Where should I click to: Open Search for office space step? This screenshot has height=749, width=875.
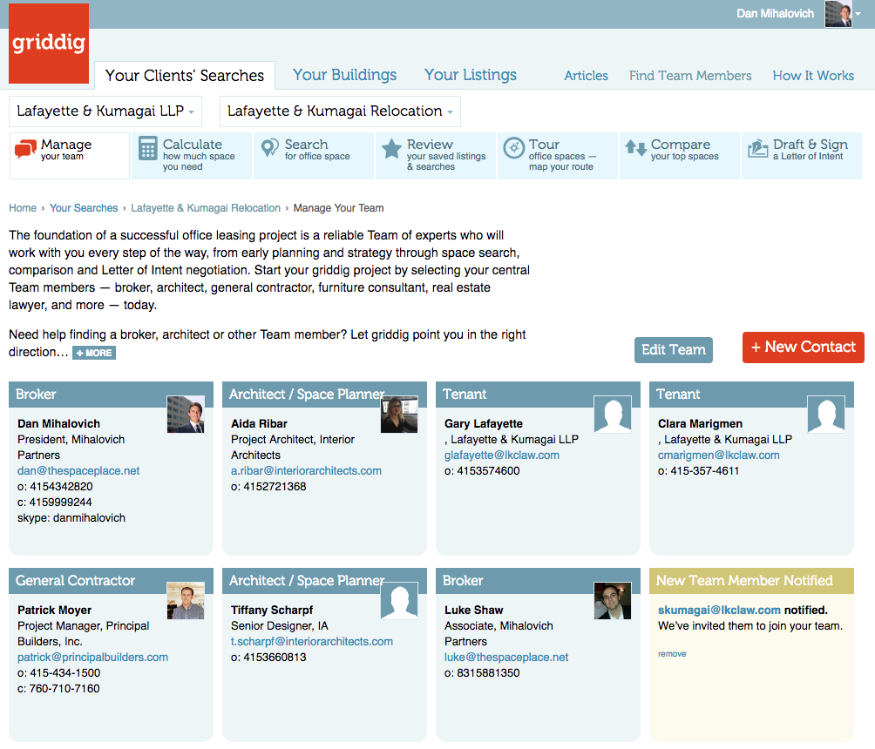click(x=314, y=156)
